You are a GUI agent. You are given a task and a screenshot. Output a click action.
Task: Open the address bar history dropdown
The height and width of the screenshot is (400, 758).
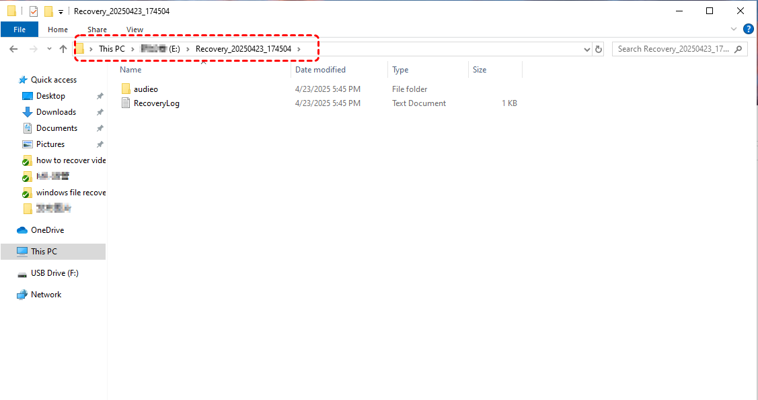tap(587, 49)
